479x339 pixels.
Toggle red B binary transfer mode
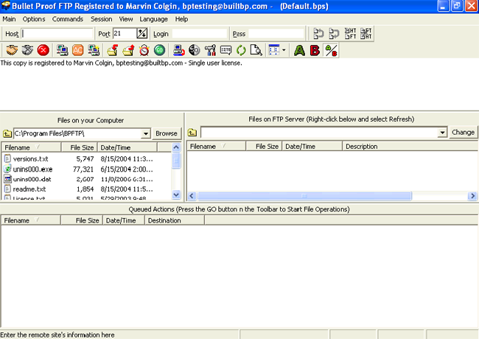pyautogui.click(x=315, y=50)
